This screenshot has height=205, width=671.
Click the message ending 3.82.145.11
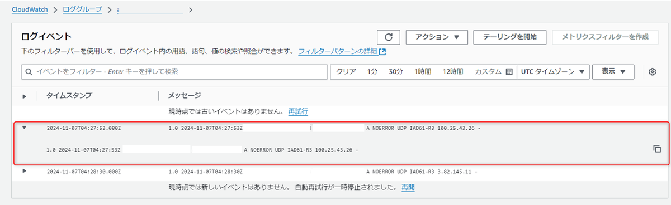324,171
